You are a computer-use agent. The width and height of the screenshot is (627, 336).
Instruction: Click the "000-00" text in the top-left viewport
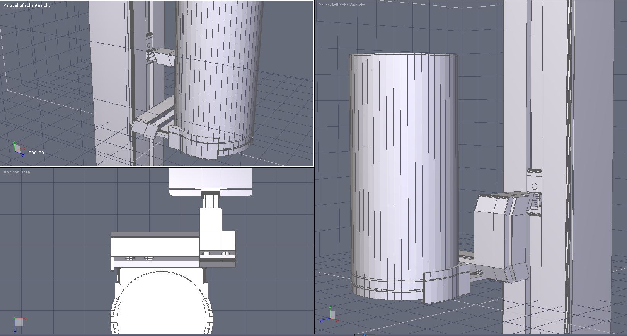36,153
